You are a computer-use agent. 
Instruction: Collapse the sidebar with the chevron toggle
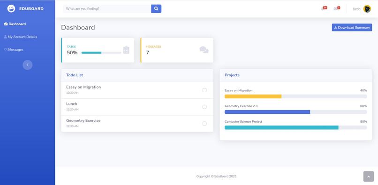[x=28, y=65]
